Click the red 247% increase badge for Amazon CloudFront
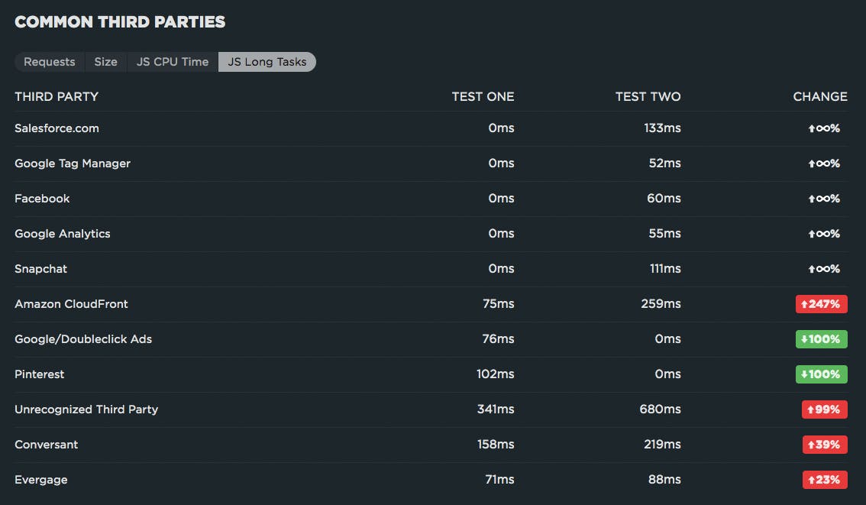866x505 pixels. (x=822, y=303)
